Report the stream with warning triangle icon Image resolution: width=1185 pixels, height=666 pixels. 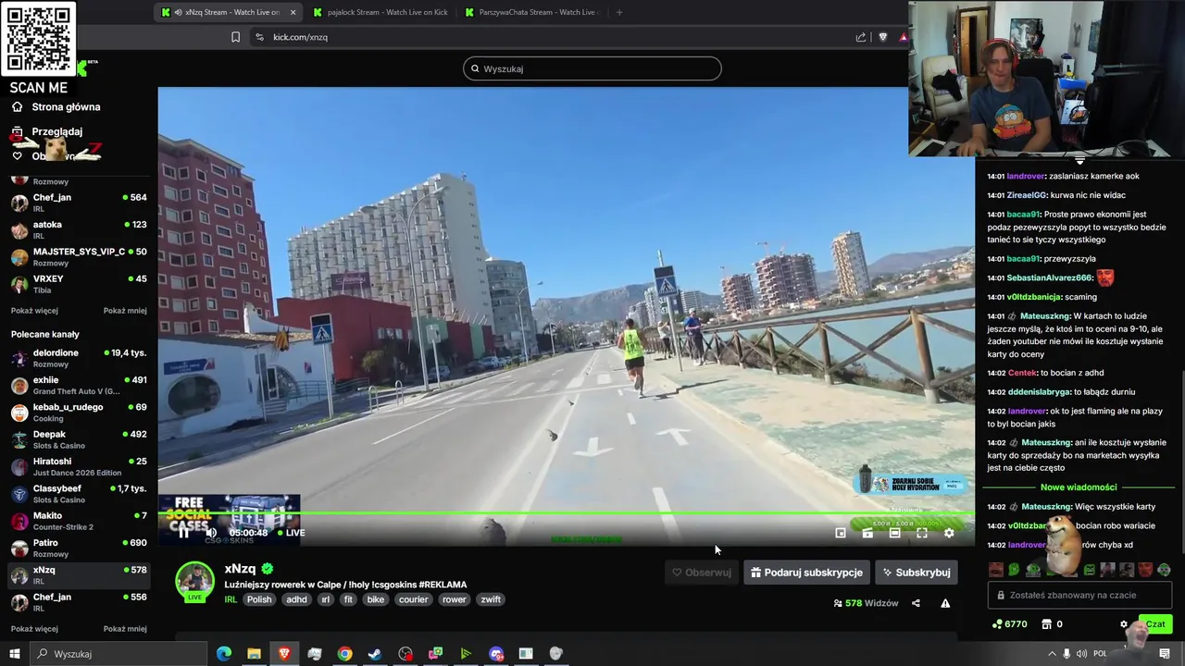[x=945, y=603]
